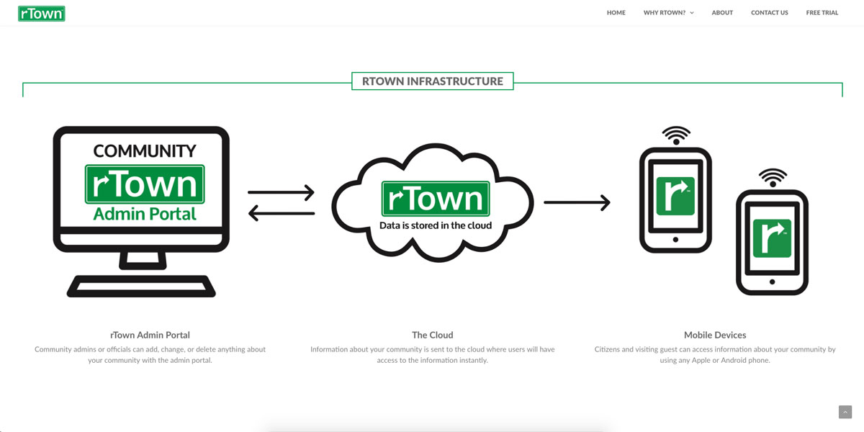Click the Mobile Devices caption heading
The width and height of the screenshot is (864, 432).
tap(714, 335)
